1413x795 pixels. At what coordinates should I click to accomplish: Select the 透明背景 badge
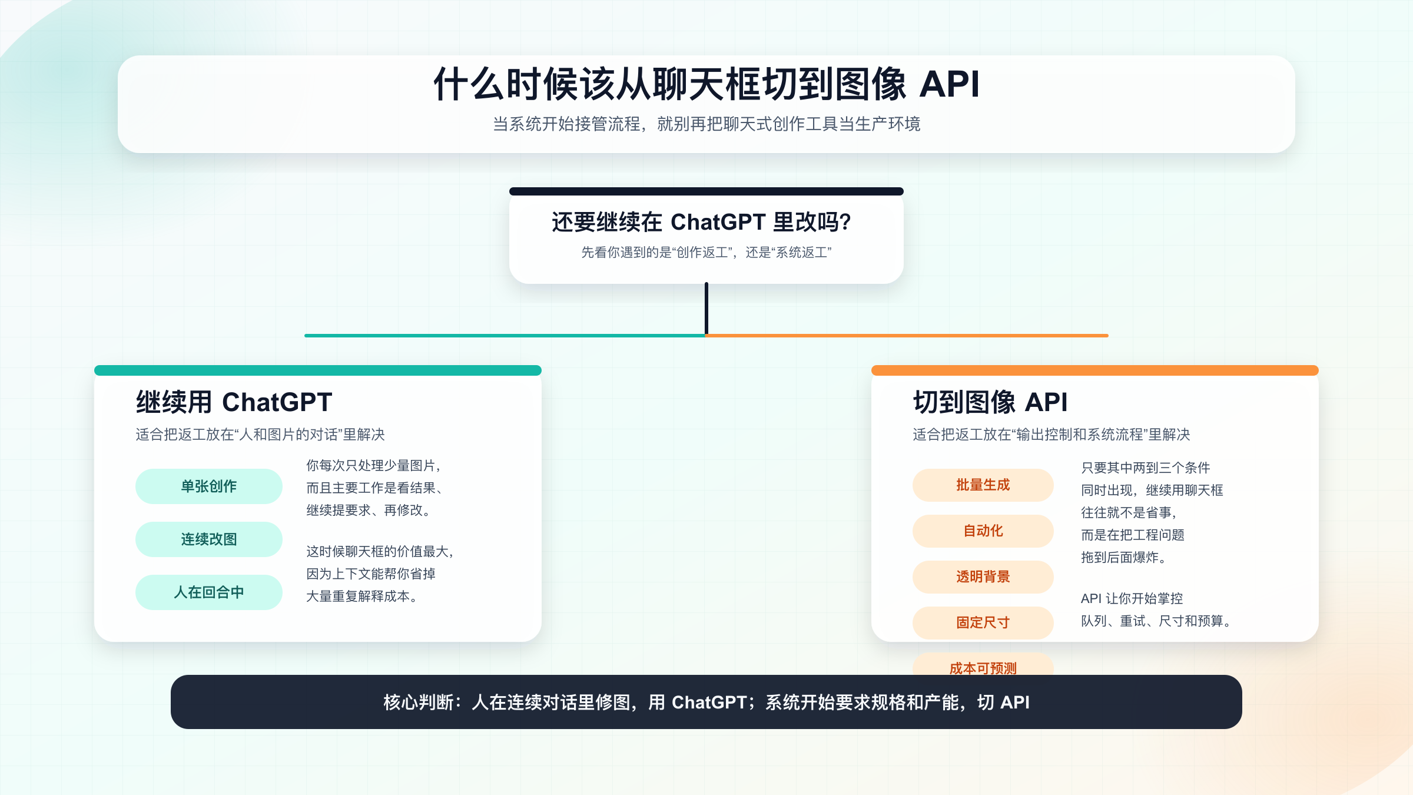tap(983, 577)
